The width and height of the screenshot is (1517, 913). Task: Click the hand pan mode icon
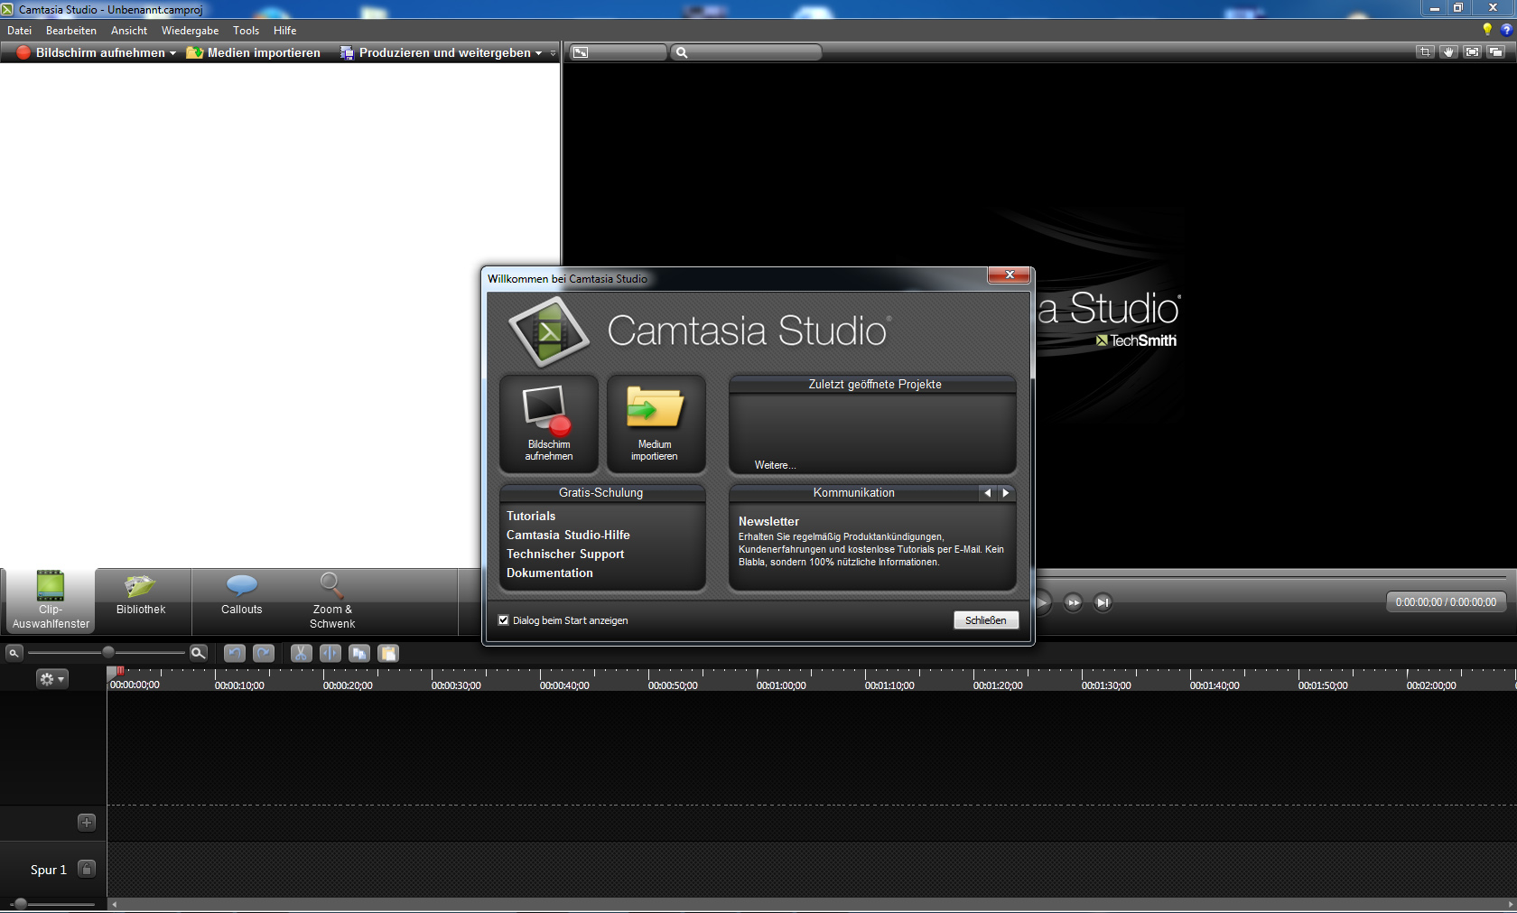[1448, 52]
